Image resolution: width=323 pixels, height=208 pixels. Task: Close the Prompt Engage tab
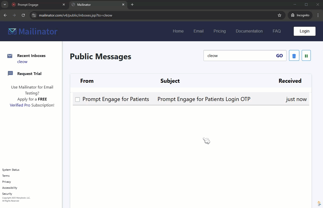(x=64, y=4)
